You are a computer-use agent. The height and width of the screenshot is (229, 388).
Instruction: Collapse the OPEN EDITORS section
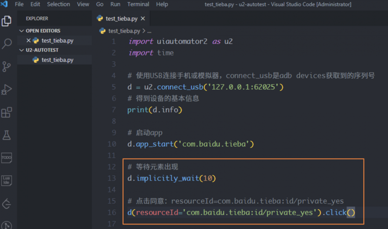pos(22,31)
